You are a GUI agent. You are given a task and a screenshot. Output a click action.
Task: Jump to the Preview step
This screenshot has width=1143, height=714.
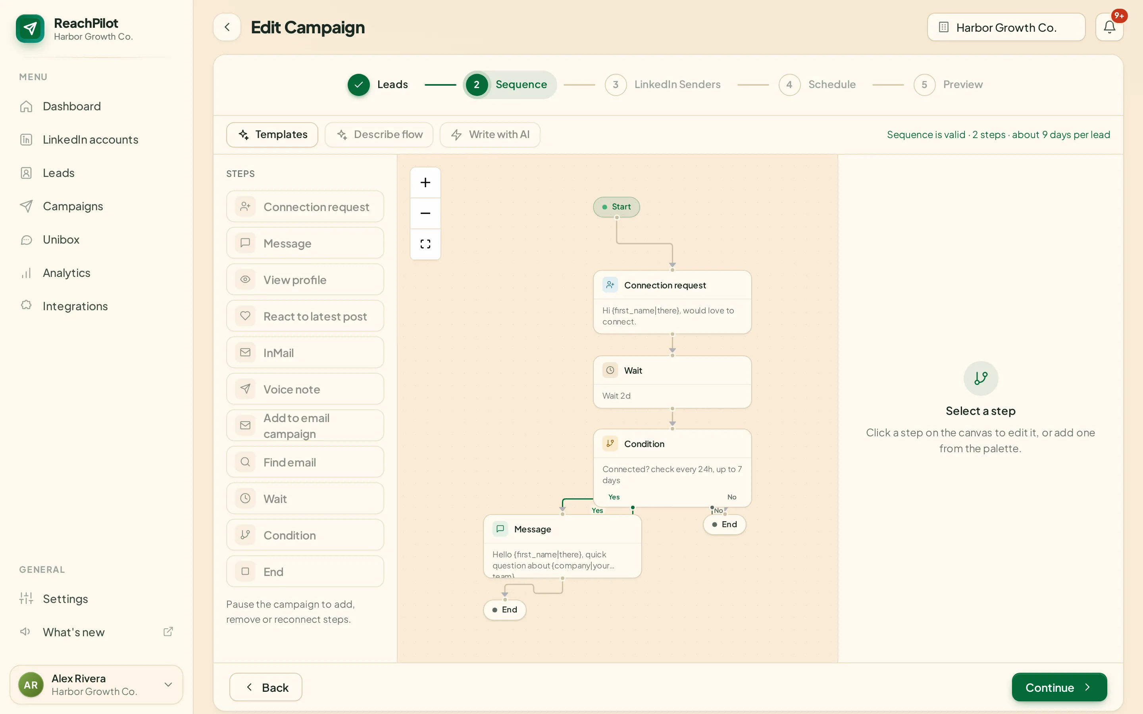(x=949, y=84)
